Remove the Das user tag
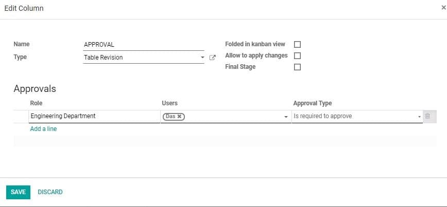 179,117
